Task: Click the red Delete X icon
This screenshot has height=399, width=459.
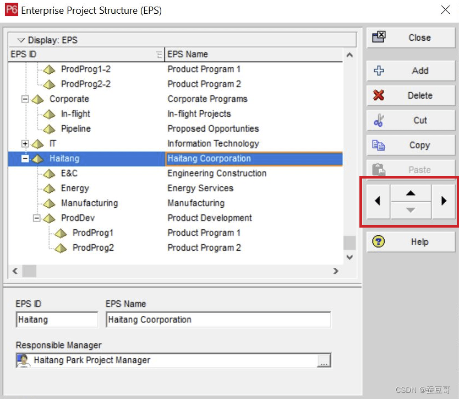Action: pyautogui.click(x=379, y=95)
